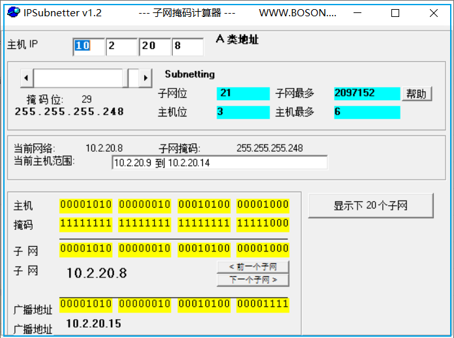
Task: Click the mask bits slider thumb
Action: [x=133, y=78]
